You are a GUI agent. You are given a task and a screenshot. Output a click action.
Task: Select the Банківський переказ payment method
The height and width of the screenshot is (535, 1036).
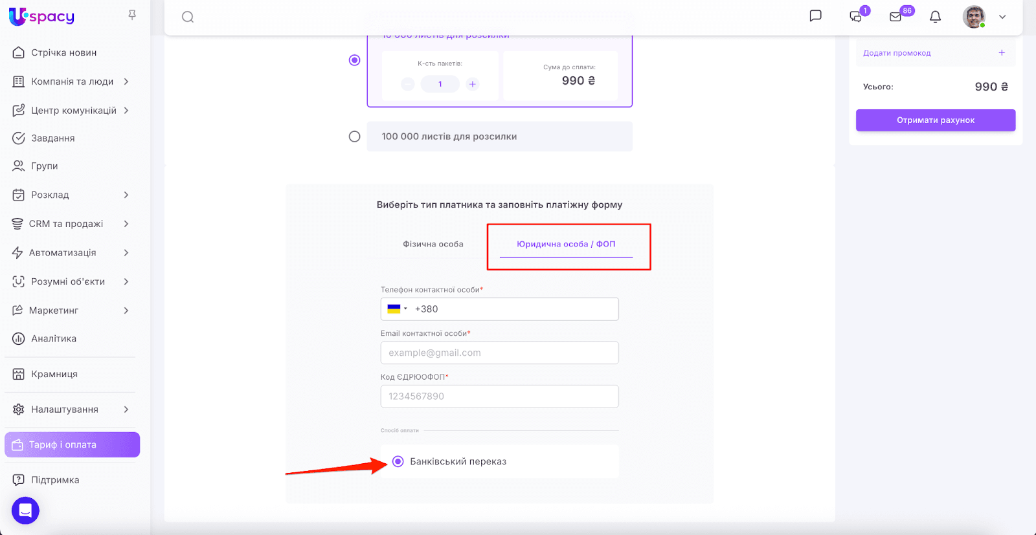point(398,461)
